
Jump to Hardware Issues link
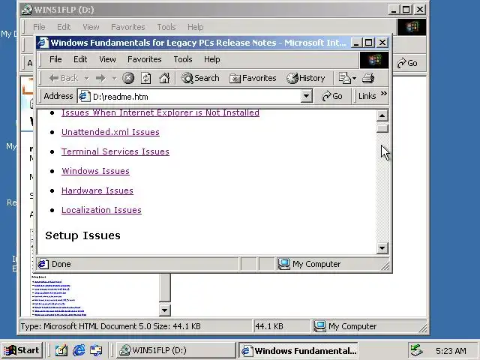[97, 190]
